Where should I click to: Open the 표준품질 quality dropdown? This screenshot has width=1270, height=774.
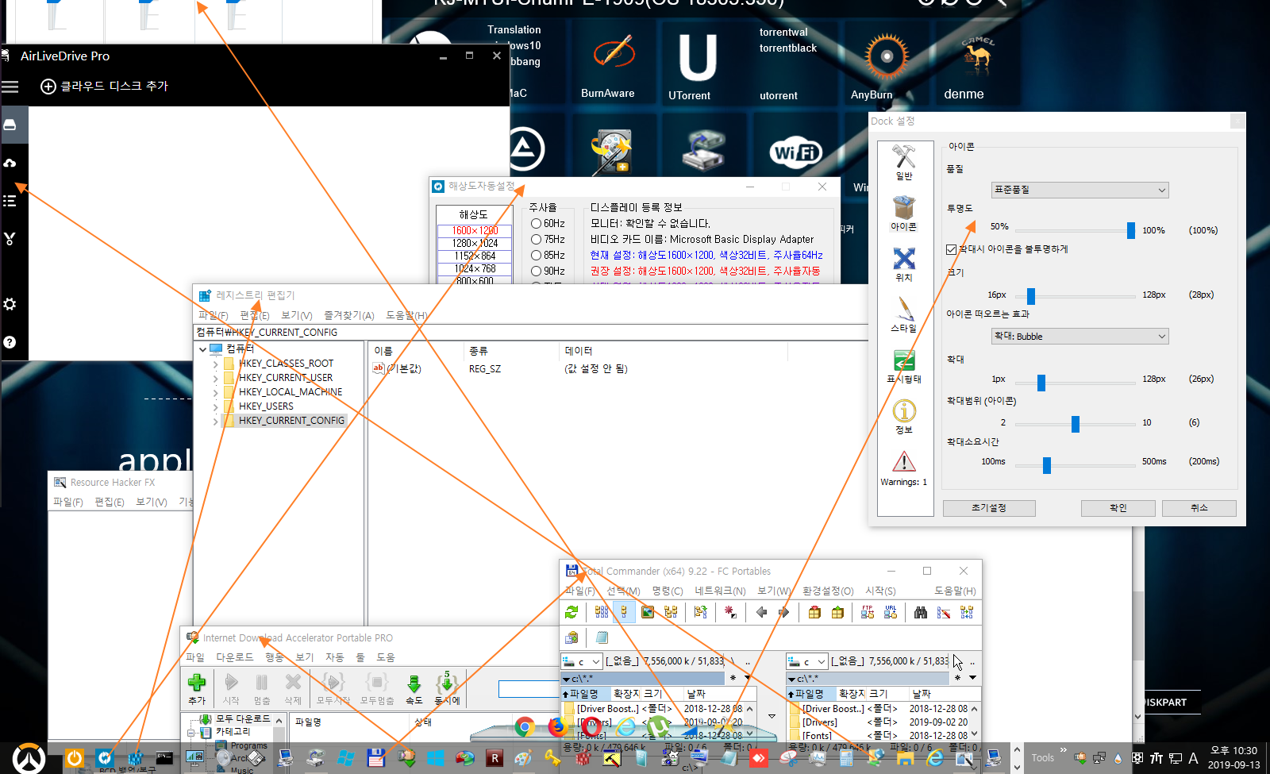pyautogui.click(x=1079, y=190)
